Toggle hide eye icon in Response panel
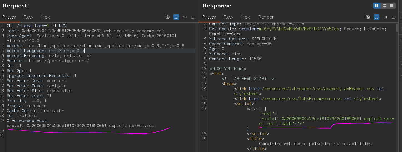 point(368,17)
